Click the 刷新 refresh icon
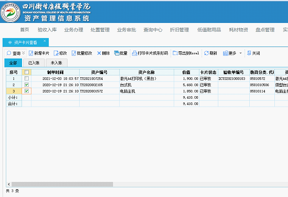This screenshot has width=288, height=197. (x=206, y=53)
